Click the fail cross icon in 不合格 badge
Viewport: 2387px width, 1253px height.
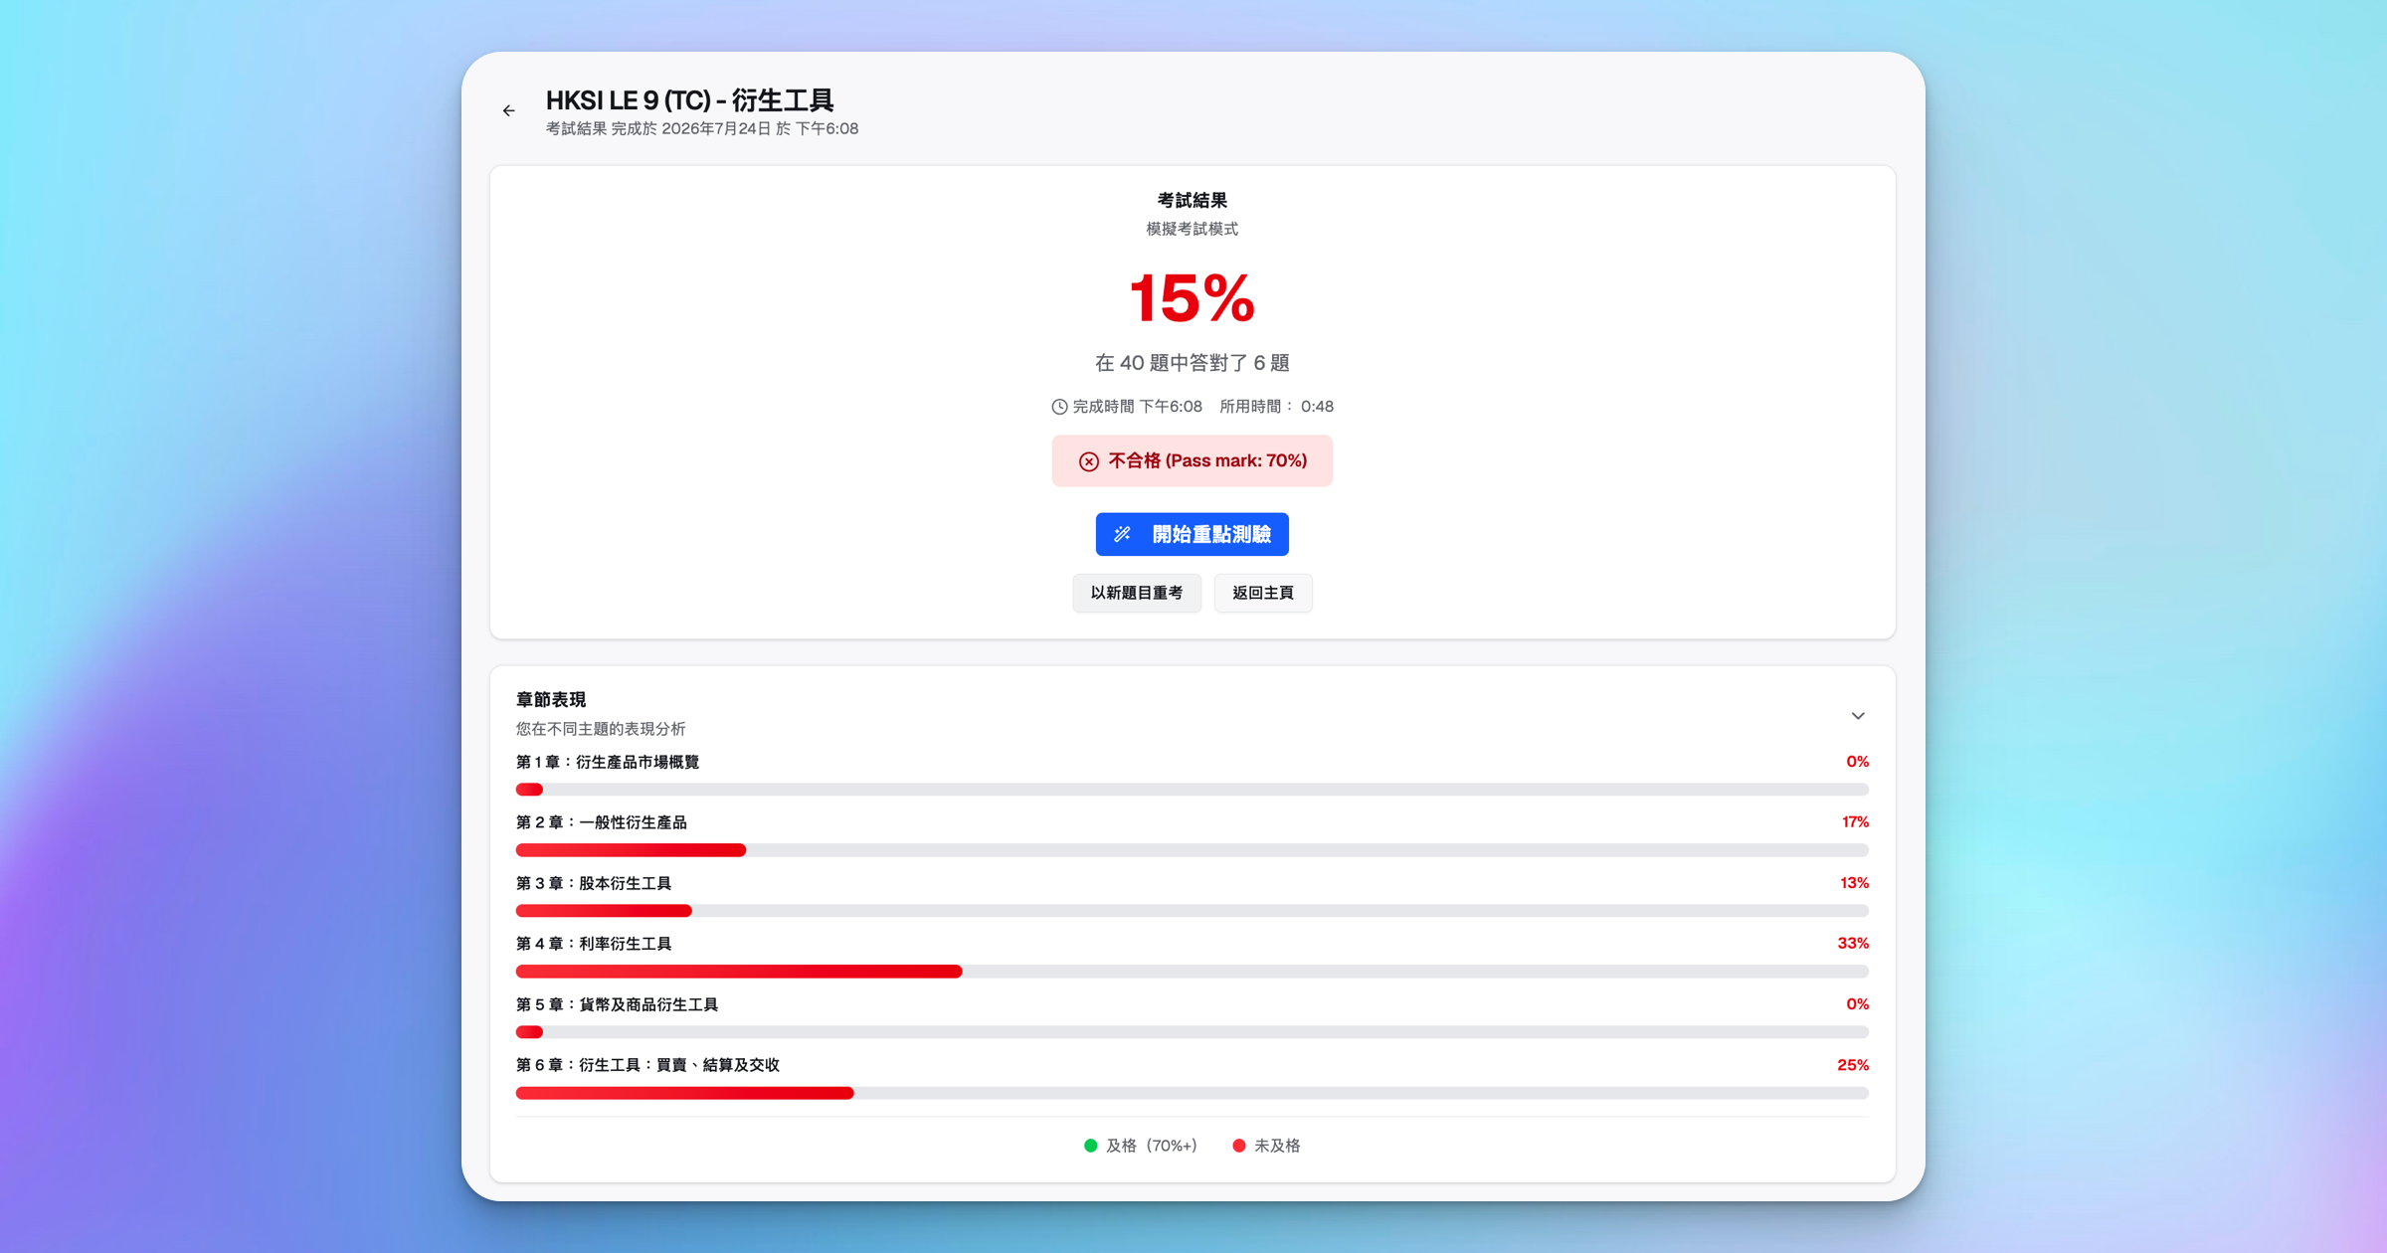click(1089, 461)
